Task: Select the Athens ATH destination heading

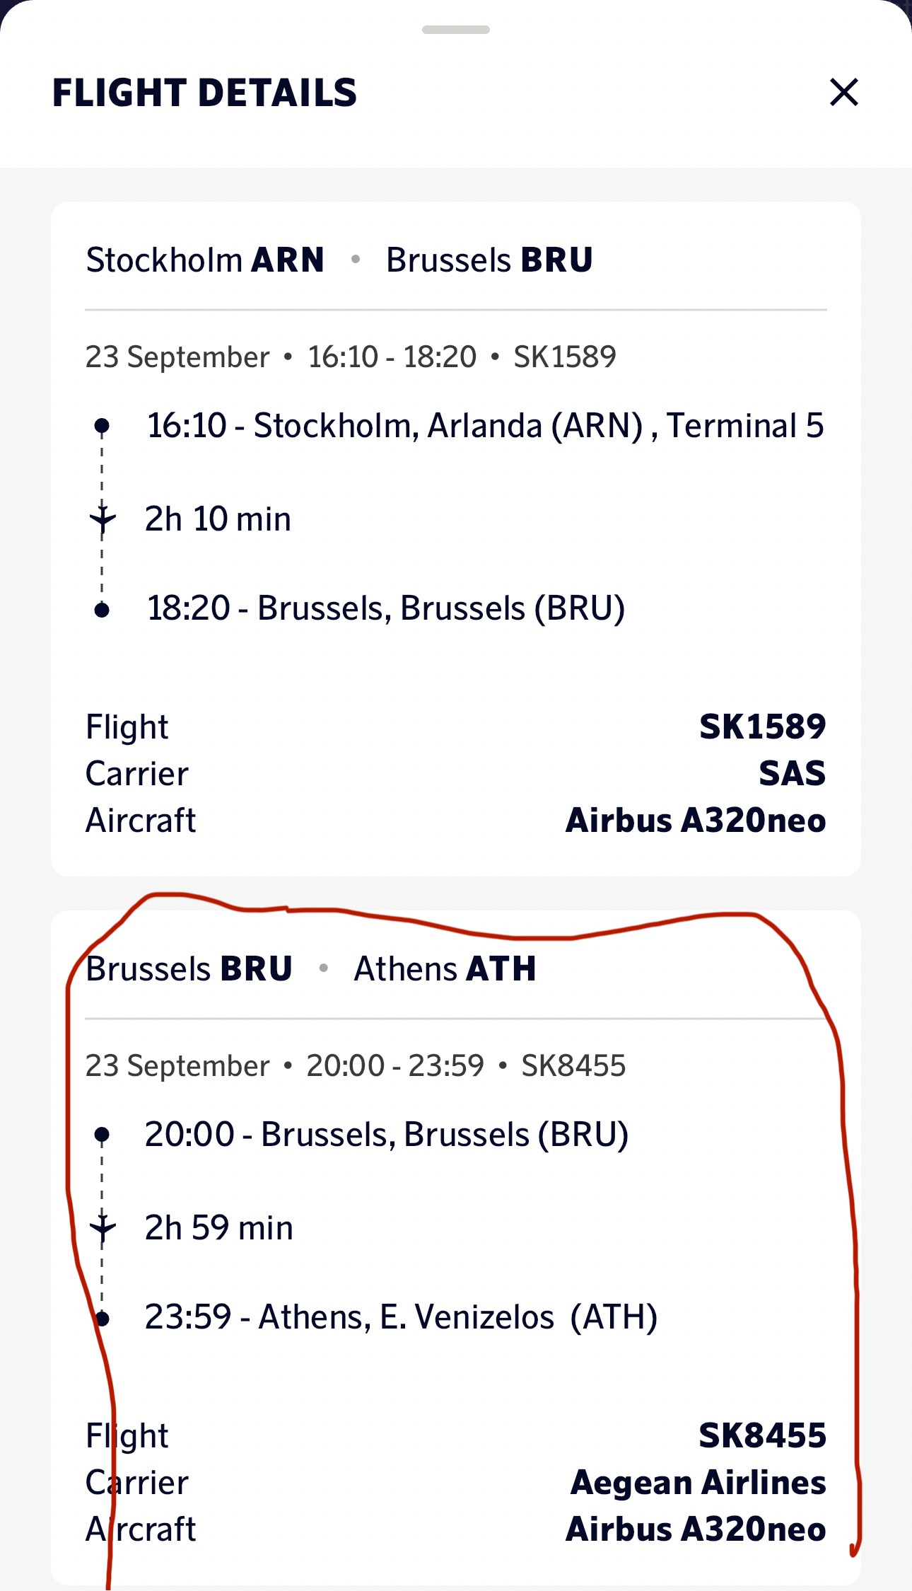Action: [x=445, y=968]
